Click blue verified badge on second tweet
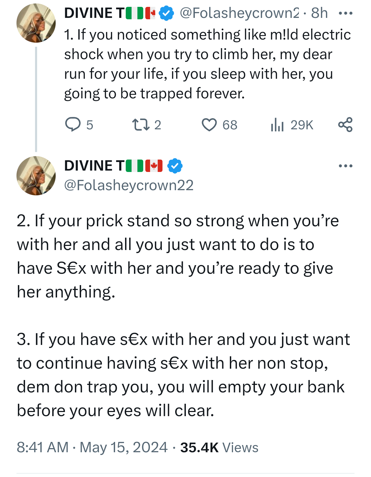 click(x=175, y=166)
